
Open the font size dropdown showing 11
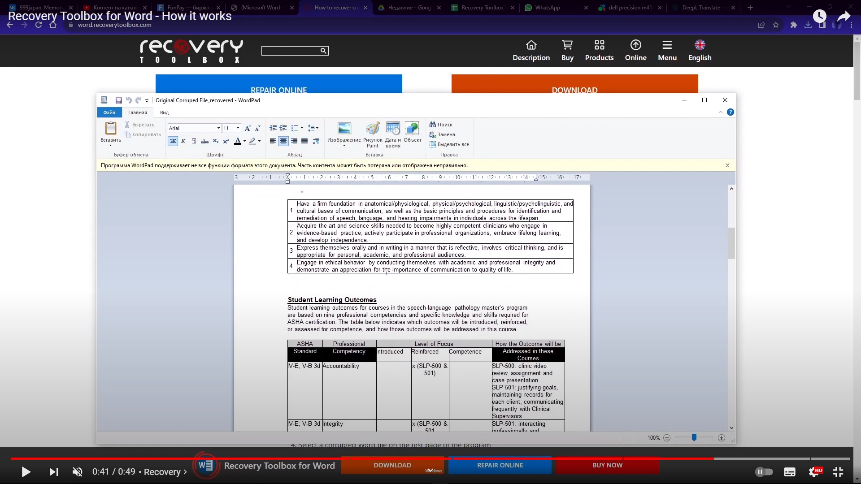pyautogui.click(x=238, y=128)
